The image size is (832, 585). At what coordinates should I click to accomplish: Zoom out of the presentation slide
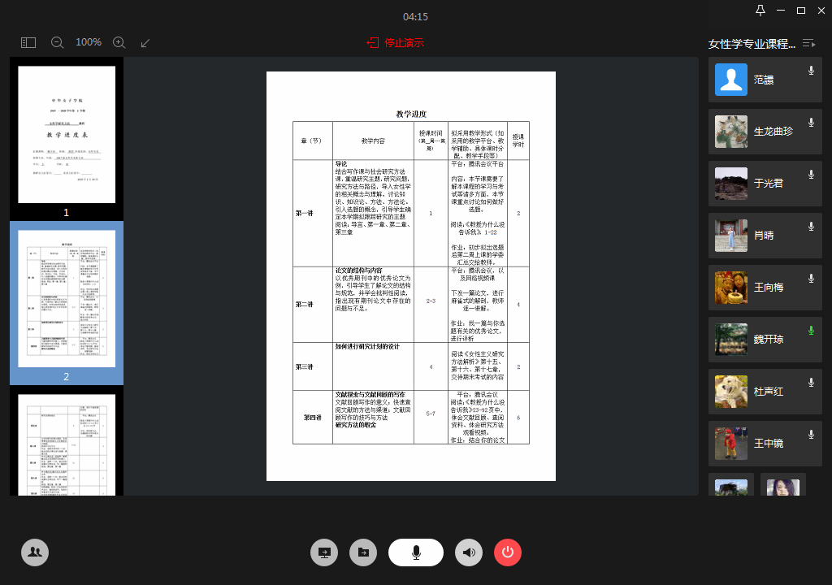[x=57, y=42]
